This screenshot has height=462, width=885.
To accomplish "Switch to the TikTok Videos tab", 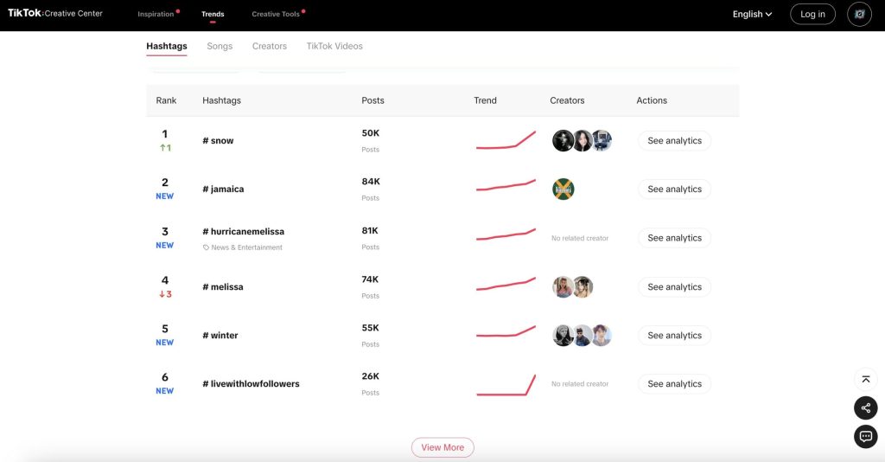I will pyautogui.click(x=334, y=47).
